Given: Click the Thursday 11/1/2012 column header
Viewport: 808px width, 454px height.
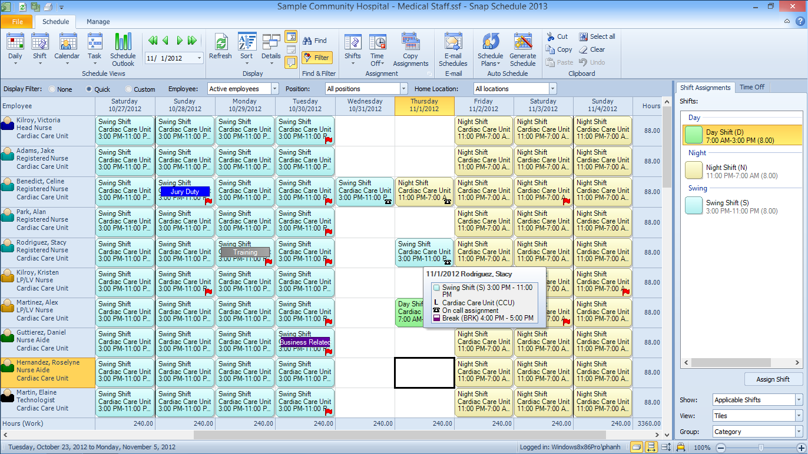Looking at the screenshot, I should coord(425,105).
